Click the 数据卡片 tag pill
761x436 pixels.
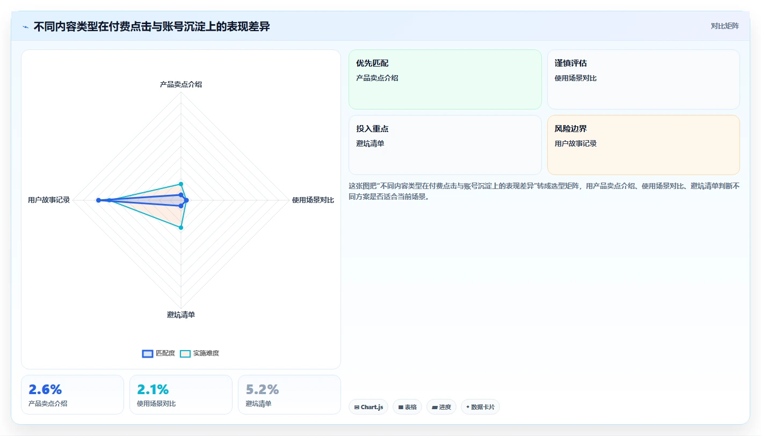tap(480, 407)
